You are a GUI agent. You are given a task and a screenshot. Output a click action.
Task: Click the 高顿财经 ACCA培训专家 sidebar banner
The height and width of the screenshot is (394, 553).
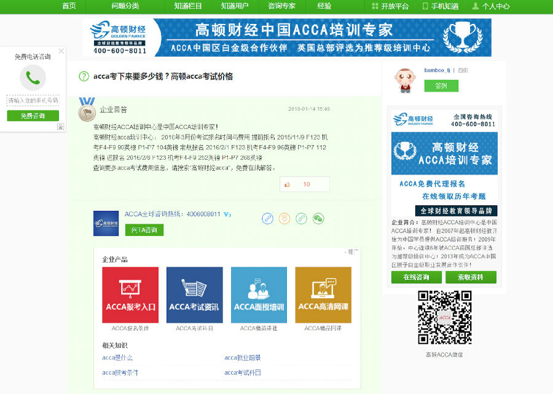coord(444,154)
